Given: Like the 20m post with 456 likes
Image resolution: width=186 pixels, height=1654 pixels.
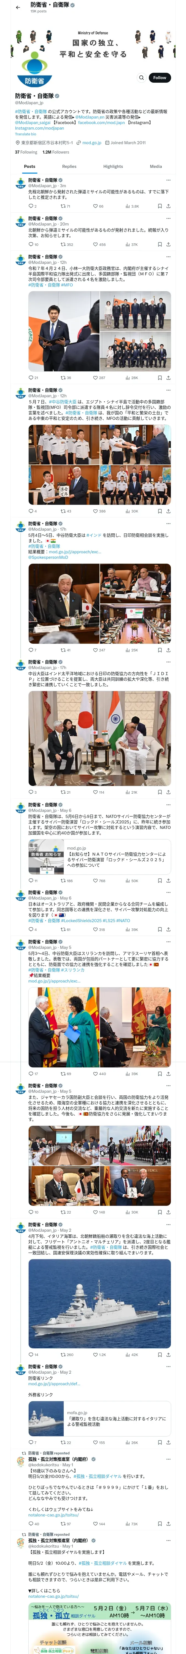Looking at the screenshot, I should coord(99,245).
